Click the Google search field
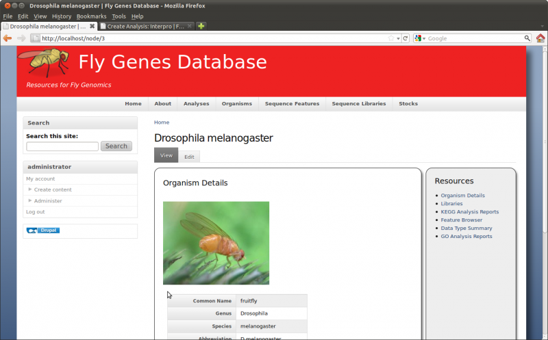 click(475, 38)
